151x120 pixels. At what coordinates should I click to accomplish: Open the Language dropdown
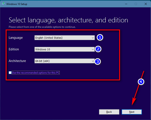click(x=65, y=38)
